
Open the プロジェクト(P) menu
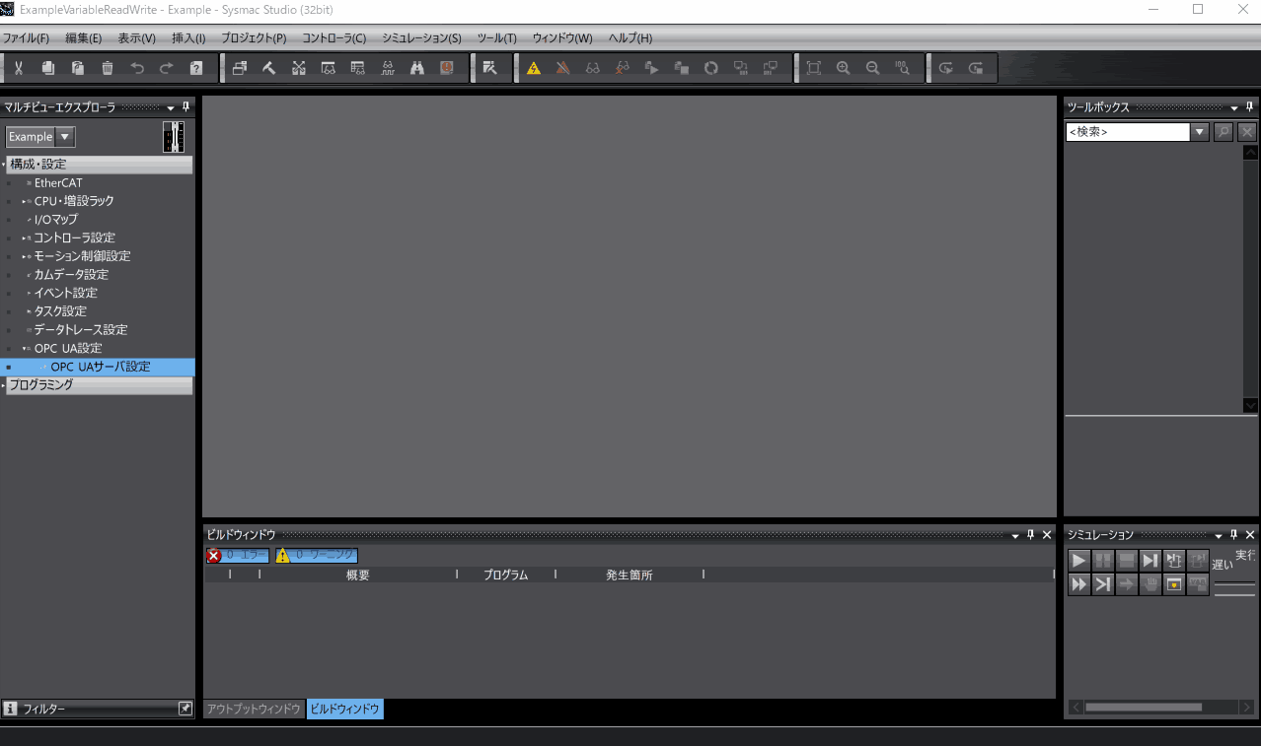pyautogui.click(x=254, y=38)
